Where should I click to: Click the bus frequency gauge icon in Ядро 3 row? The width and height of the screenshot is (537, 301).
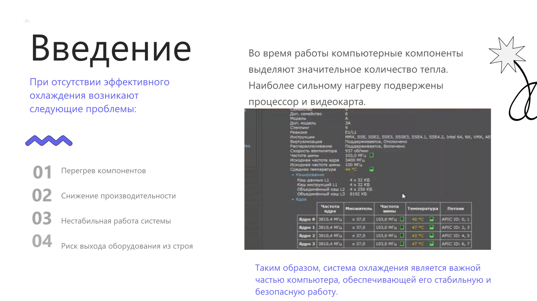[402, 244]
